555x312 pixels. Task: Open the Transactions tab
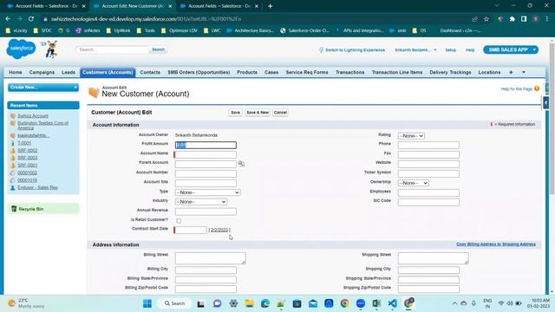pyautogui.click(x=349, y=72)
